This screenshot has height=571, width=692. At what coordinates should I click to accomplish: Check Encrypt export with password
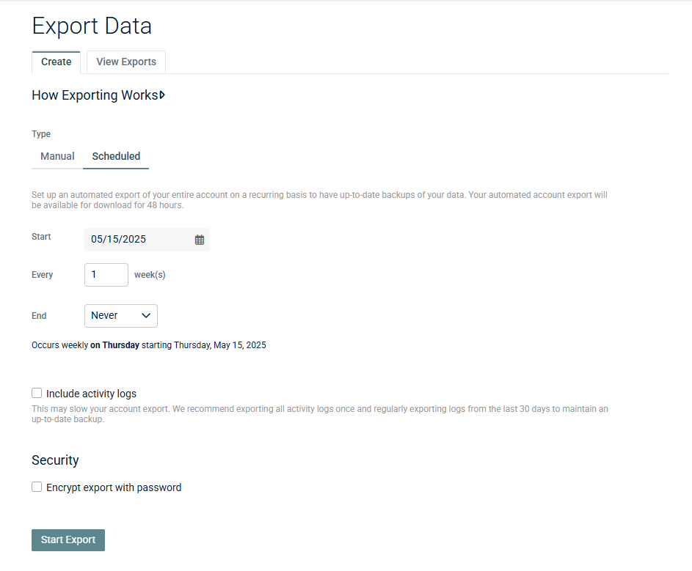tap(37, 487)
